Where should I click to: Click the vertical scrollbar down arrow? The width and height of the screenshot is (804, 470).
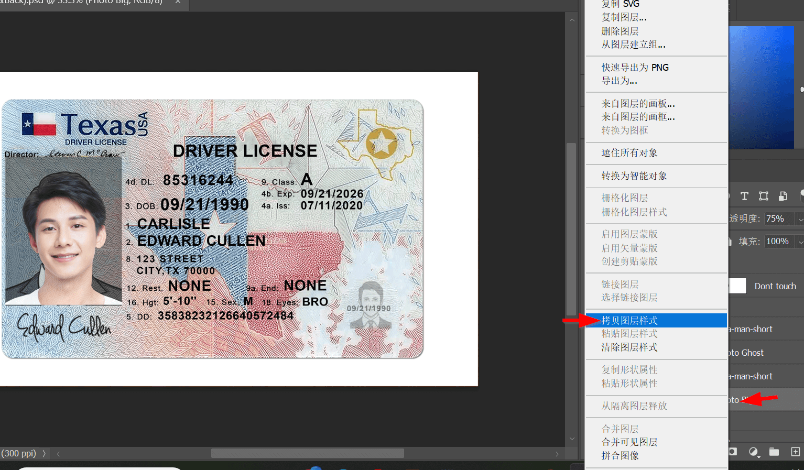pos(572,439)
